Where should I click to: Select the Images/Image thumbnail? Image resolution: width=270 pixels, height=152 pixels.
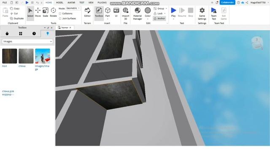43,56
